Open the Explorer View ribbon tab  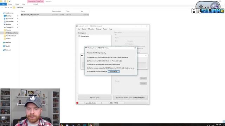(x=24, y=4)
